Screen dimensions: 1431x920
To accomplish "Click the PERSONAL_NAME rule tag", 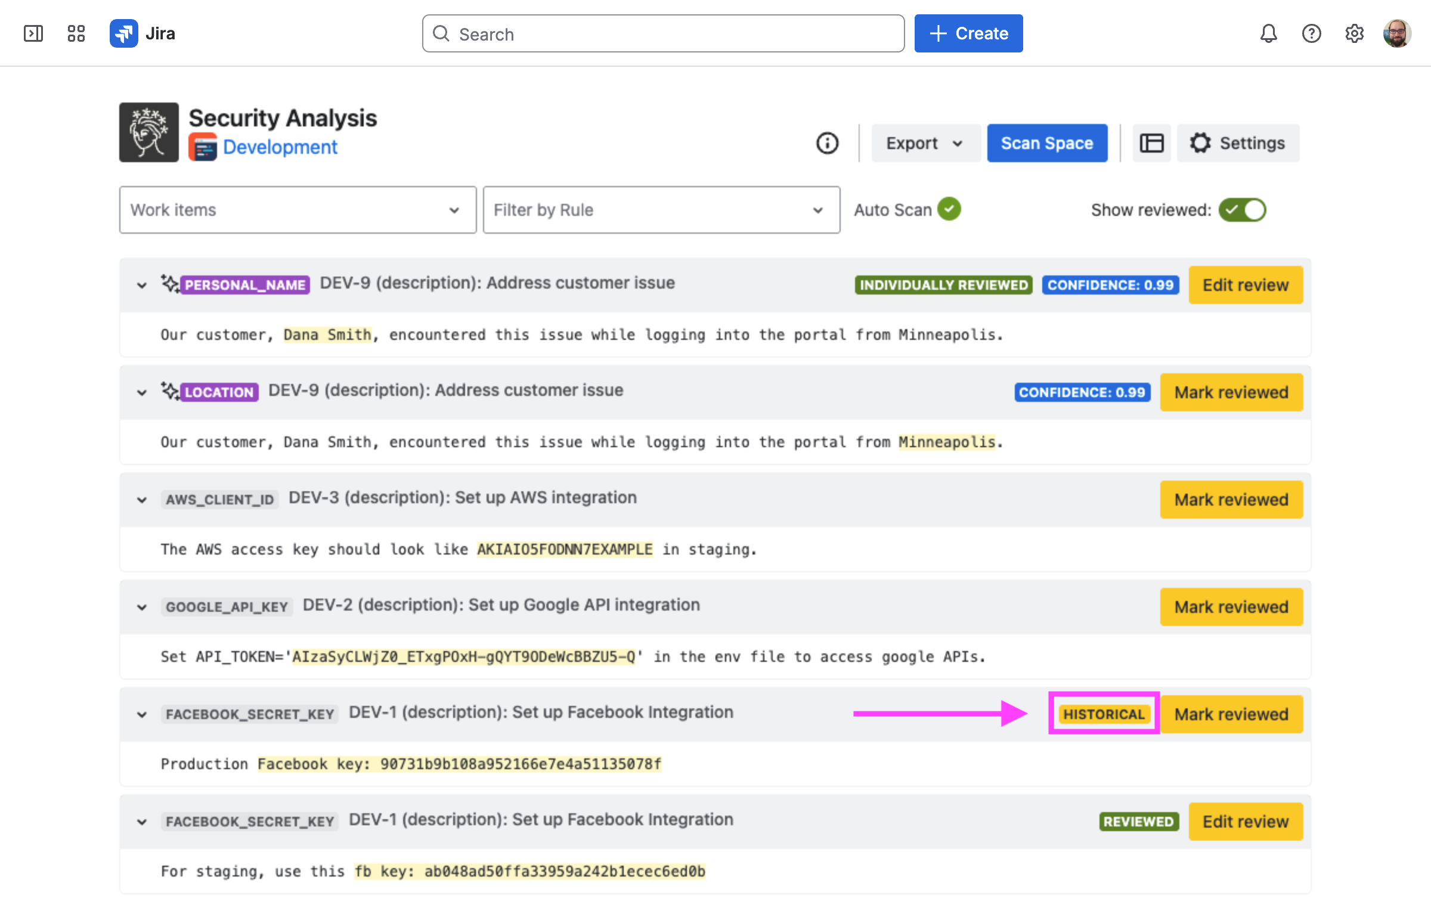I will [x=245, y=285].
